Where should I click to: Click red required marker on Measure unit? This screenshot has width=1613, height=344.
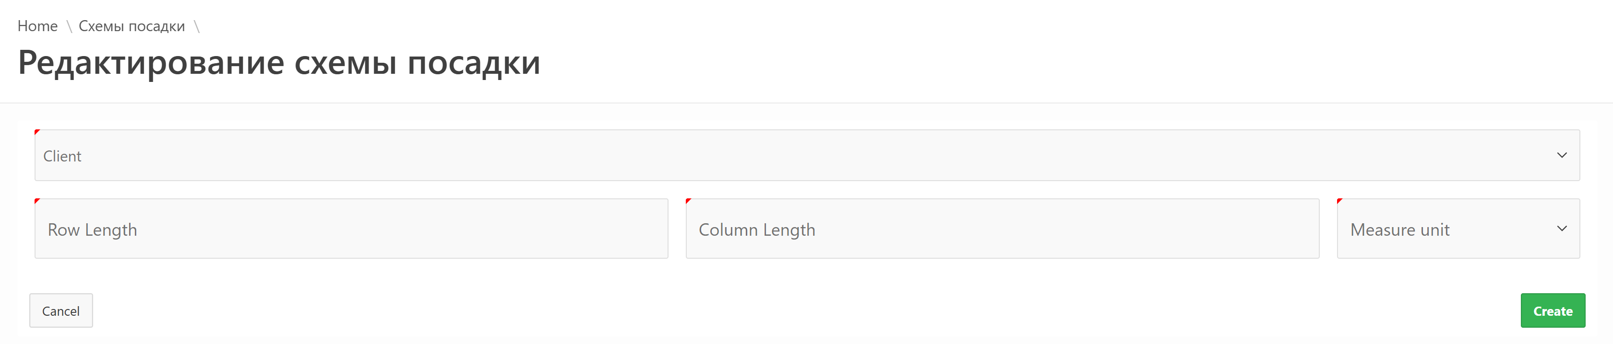coord(1339,201)
